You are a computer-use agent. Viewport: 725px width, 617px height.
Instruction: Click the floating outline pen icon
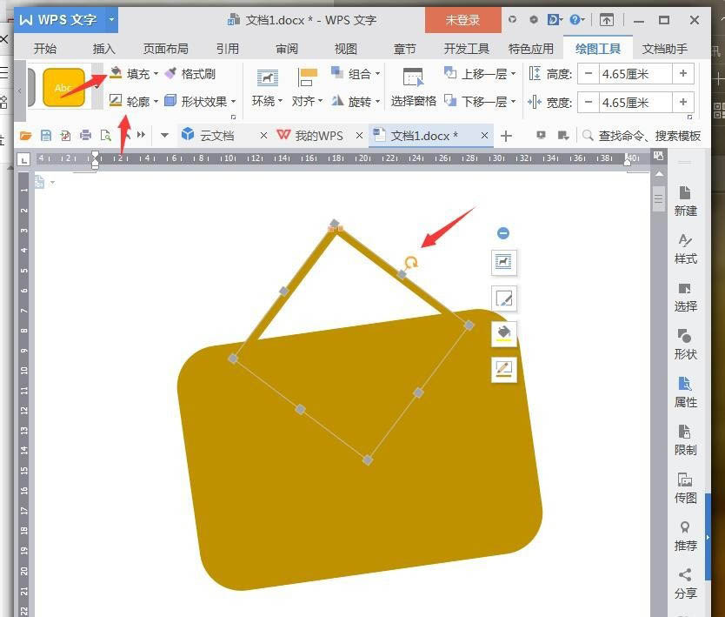(503, 369)
